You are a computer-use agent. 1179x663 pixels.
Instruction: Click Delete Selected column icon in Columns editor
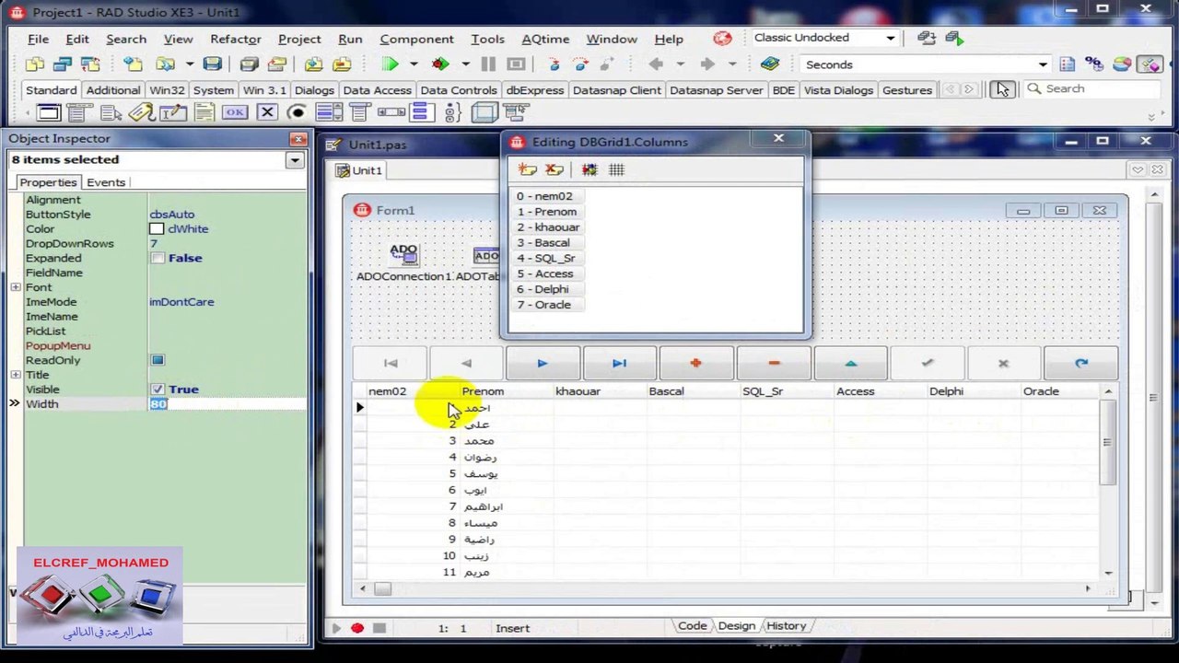[554, 169]
